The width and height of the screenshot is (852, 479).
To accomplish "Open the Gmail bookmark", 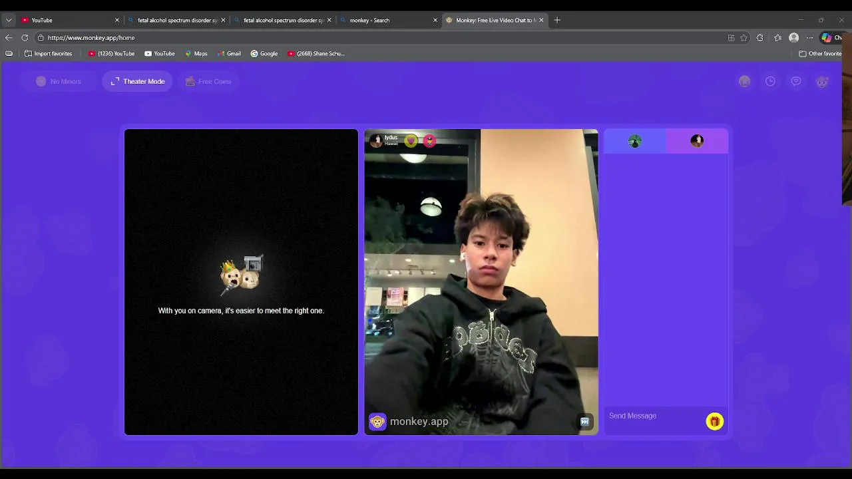I will click(228, 54).
